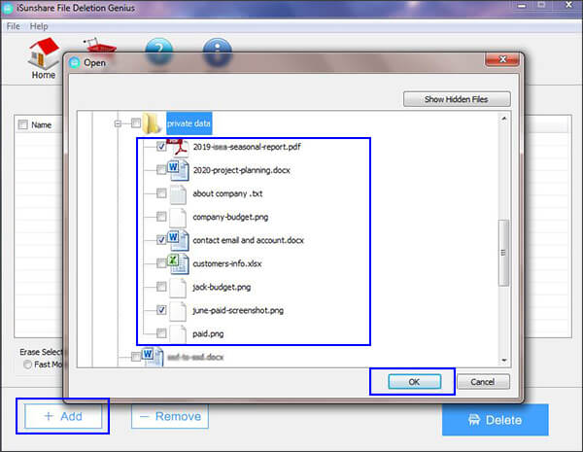Image resolution: width=583 pixels, height=452 pixels.
Task: Select june-paid-screenshot.png file name
Action: click(x=238, y=311)
